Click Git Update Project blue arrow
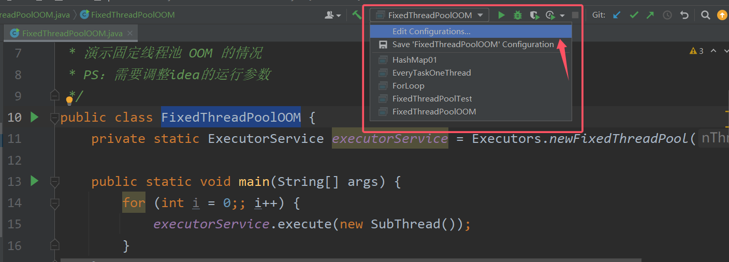The width and height of the screenshot is (729, 262). (617, 16)
